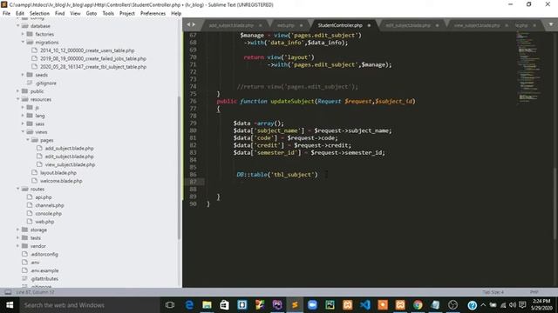558x313 pixels.
Task: Click the taskbar clock showing 2:24 PM
Action: pyautogui.click(x=541, y=304)
